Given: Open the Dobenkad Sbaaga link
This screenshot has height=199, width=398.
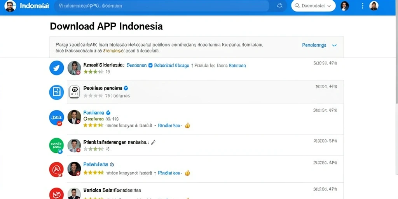Looking at the screenshot, I should pos(171,65).
